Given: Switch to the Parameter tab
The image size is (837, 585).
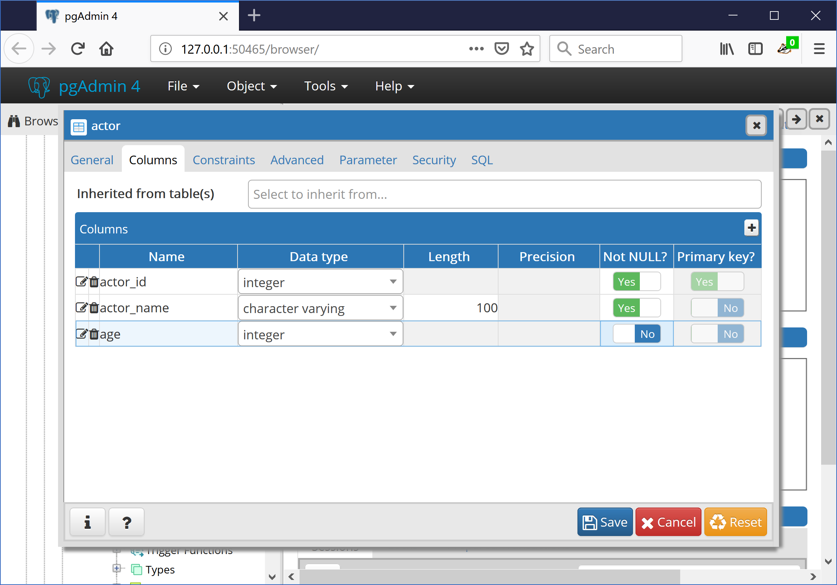Looking at the screenshot, I should click(x=368, y=160).
